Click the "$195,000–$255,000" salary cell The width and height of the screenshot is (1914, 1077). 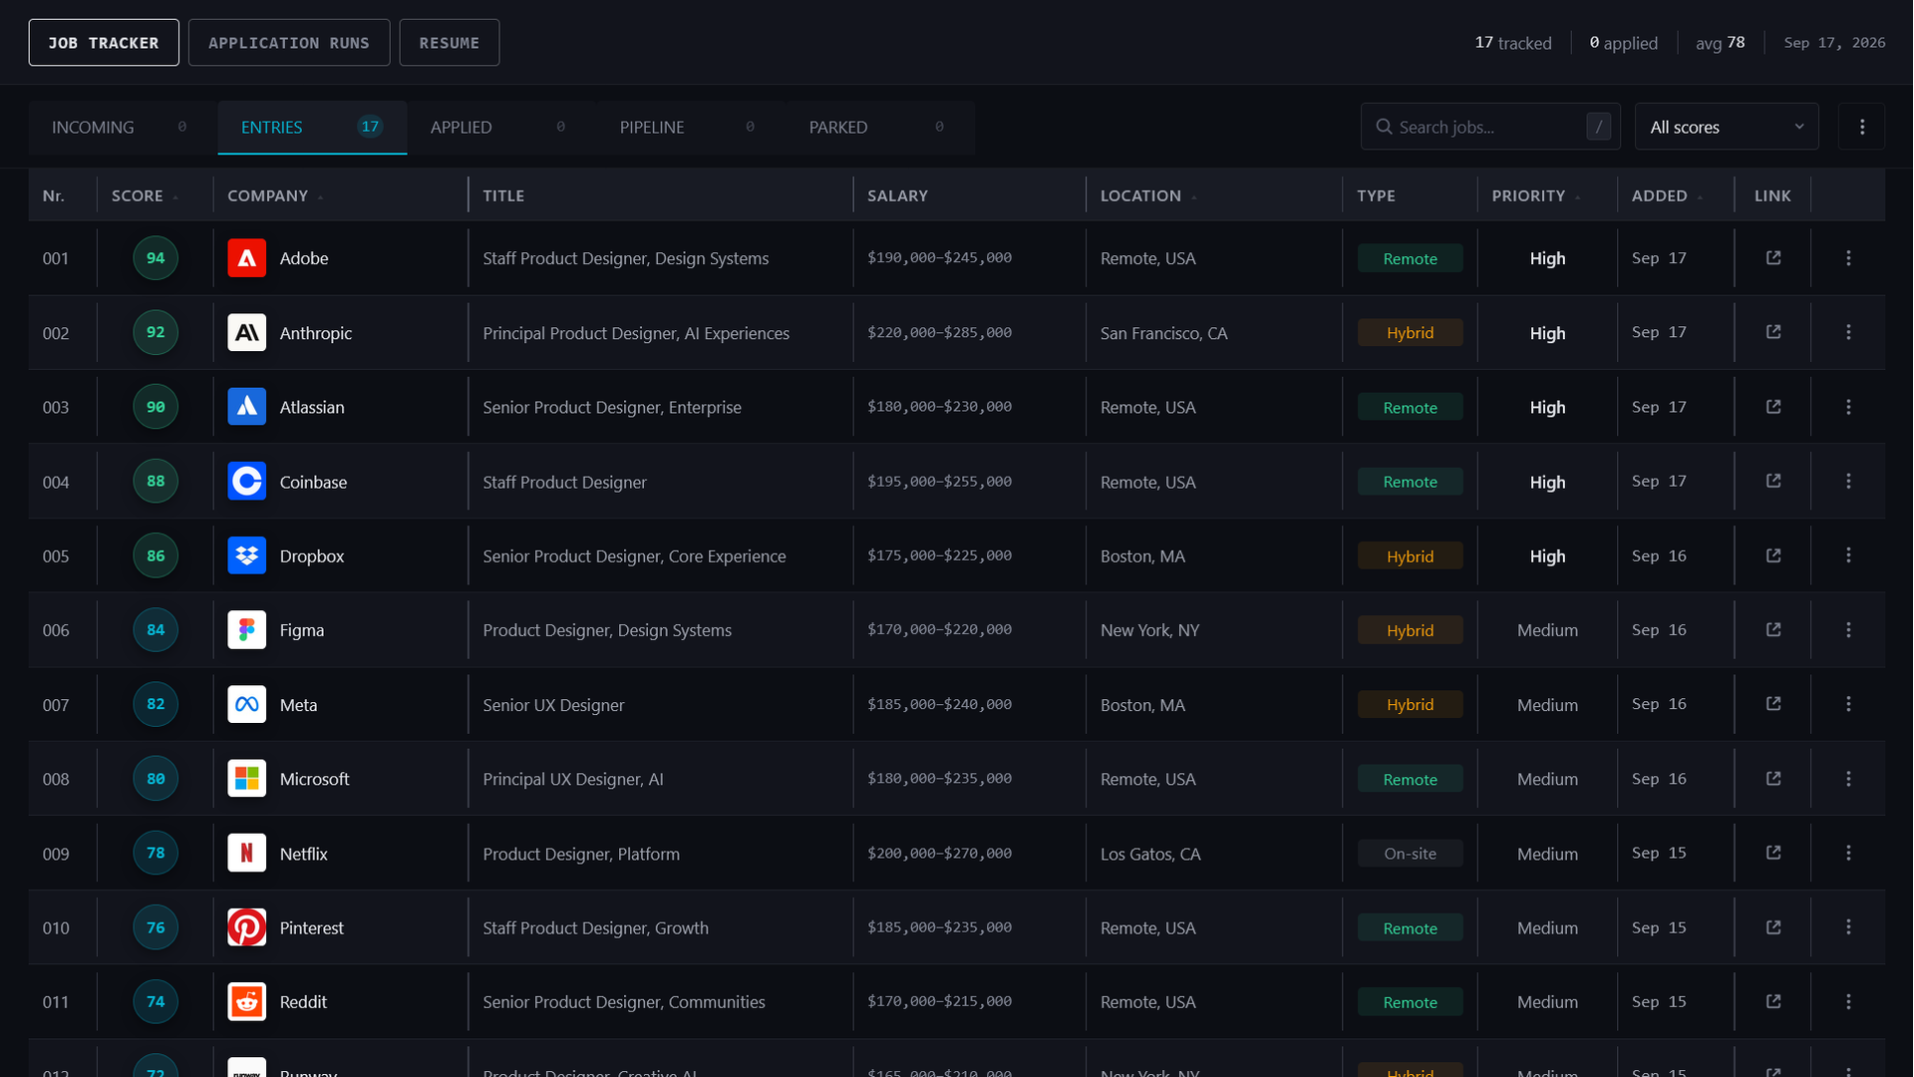[939, 481]
